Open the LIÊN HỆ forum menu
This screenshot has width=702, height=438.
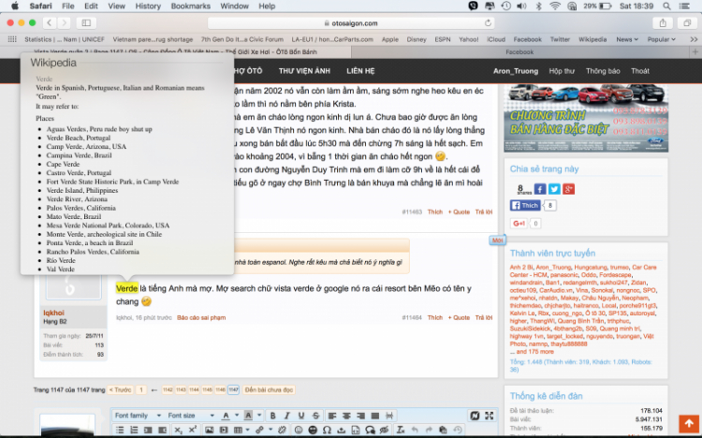(x=360, y=71)
